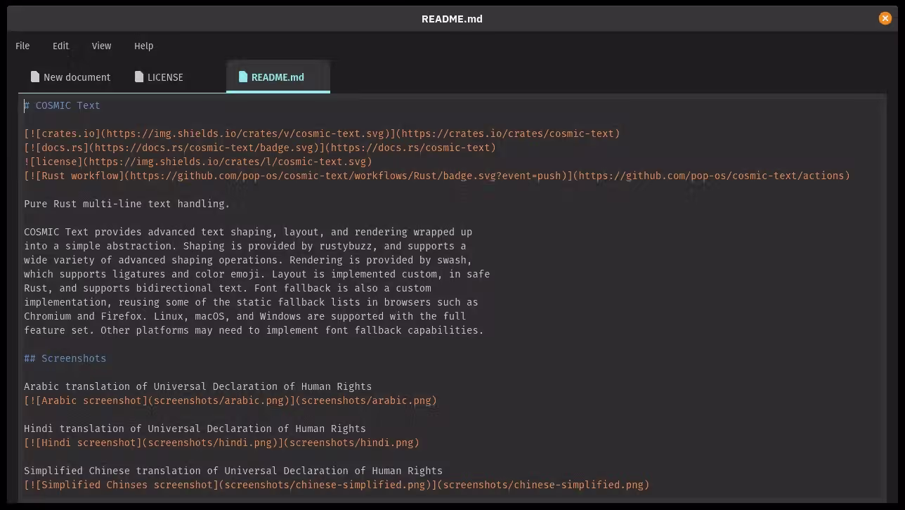Close the README.md window

885,18
